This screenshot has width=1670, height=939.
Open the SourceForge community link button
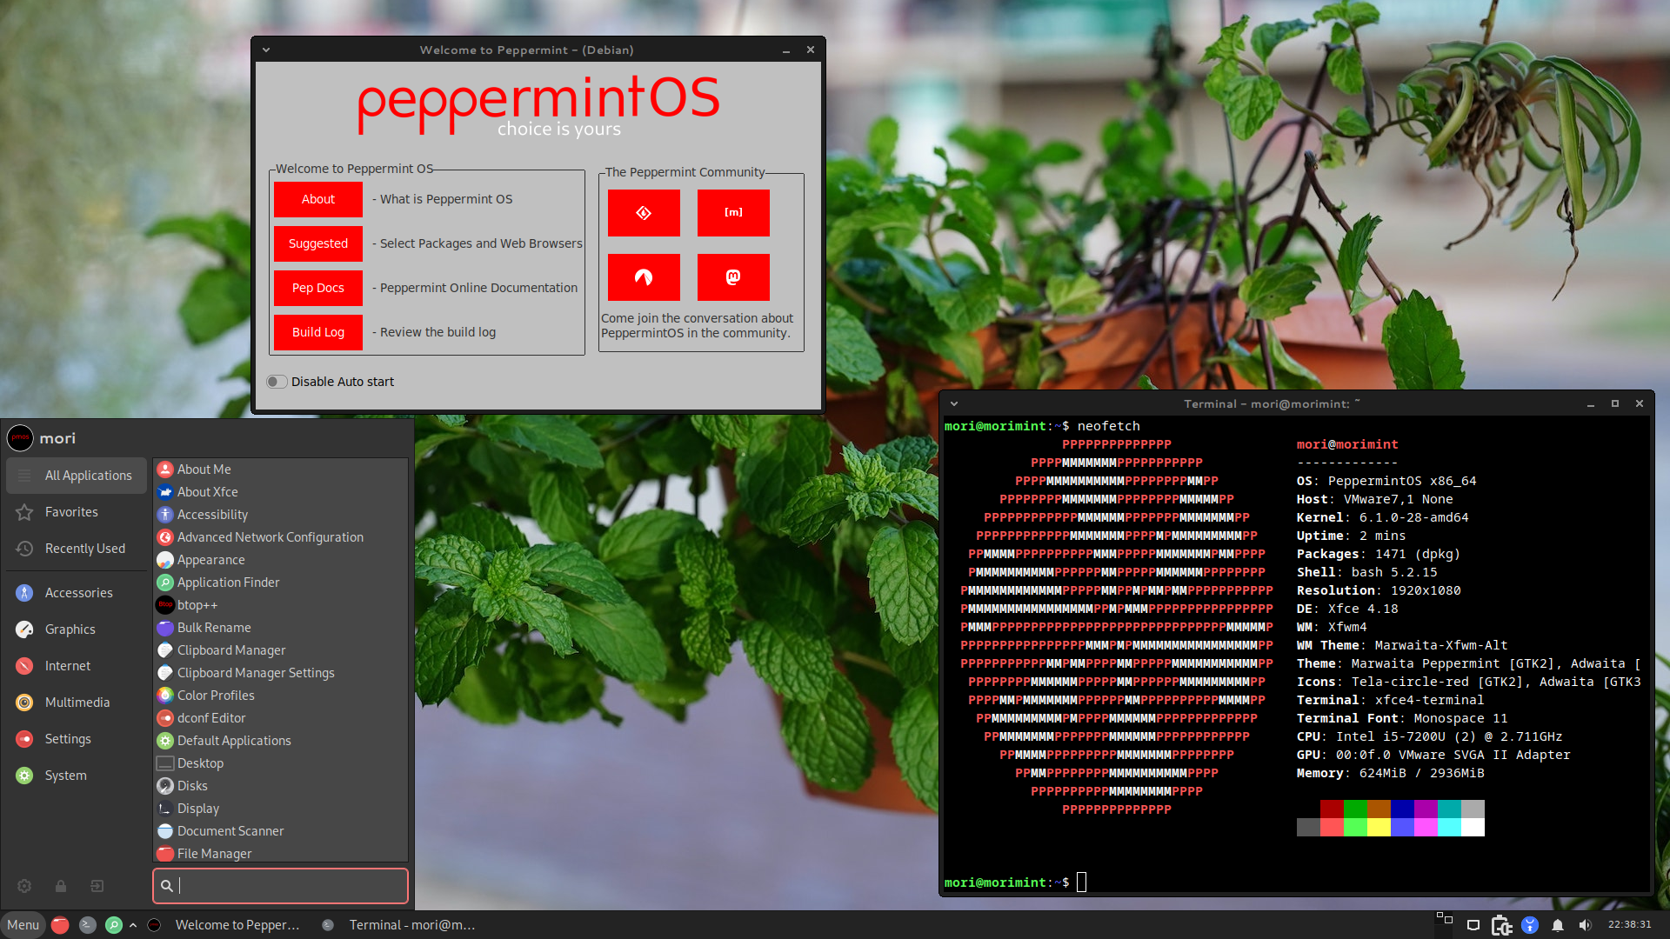(x=644, y=213)
